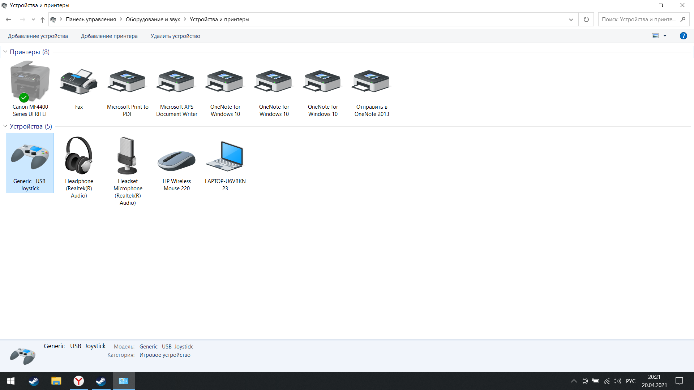Viewport: 694px width, 390px height.
Task: Click the search magnifier icon
Action: (x=683, y=19)
